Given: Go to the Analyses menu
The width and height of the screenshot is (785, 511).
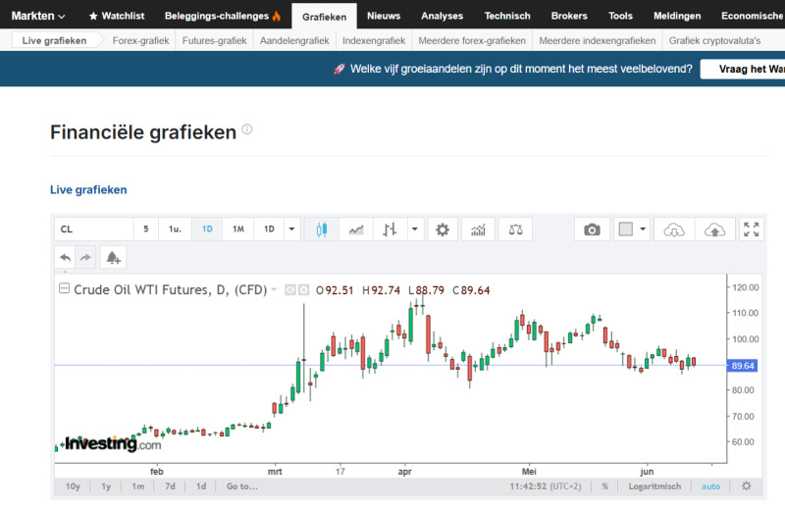Looking at the screenshot, I should (x=443, y=16).
